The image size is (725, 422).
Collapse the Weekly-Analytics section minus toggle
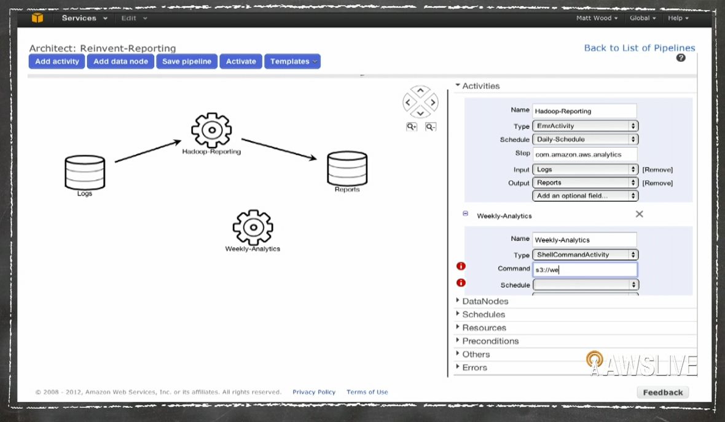(465, 213)
